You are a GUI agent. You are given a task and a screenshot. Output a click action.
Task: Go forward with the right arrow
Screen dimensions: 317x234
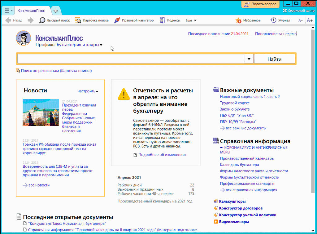[x=31, y=20]
